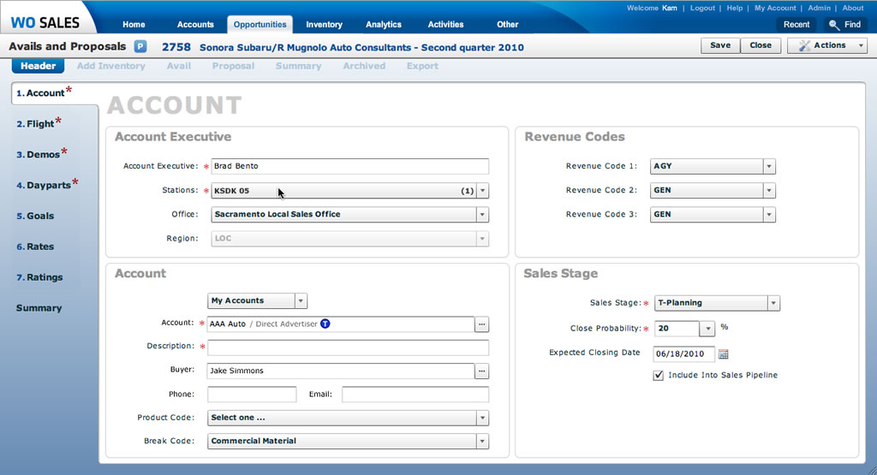Expand the Stations dropdown
Image resolution: width=877 pixels, height=475 pixels.
click(482, 191)
